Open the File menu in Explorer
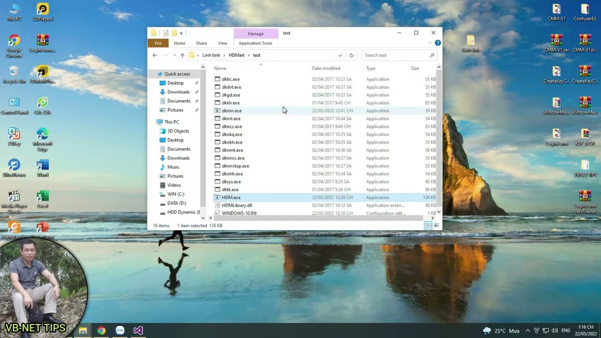Screen dimensions: 601x338 coord(158,43)
